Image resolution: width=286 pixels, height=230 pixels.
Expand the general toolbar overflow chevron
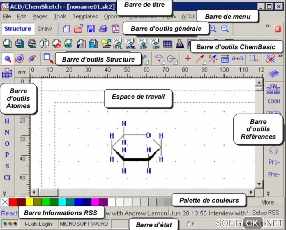(267, 26)
